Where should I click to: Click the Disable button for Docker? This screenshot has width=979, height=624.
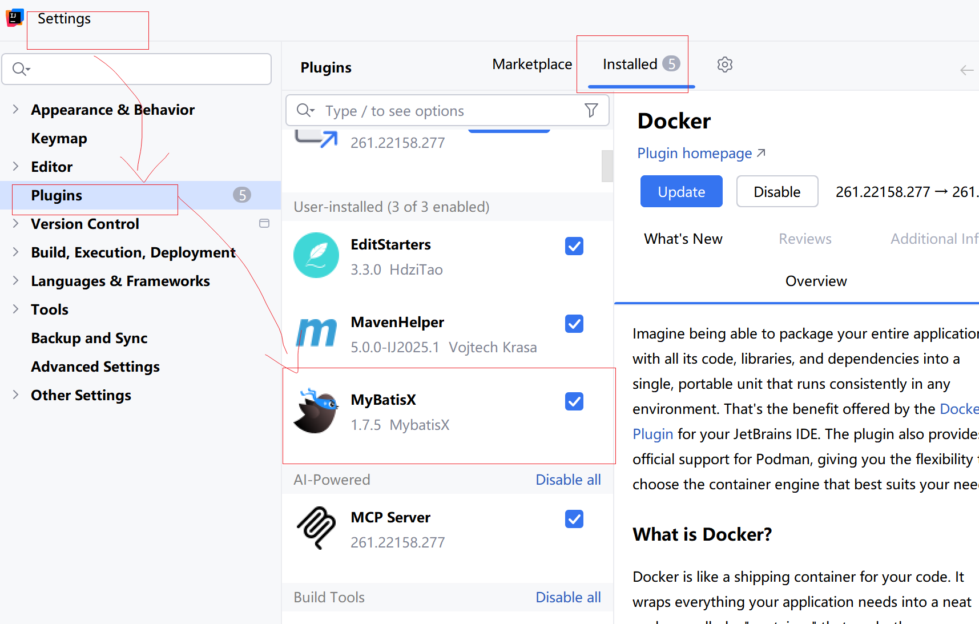click(777, 191)
